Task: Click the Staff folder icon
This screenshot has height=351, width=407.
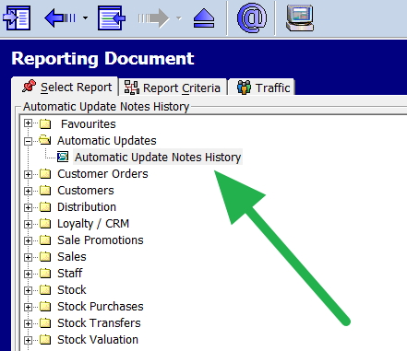Action: tap(45, 274)
